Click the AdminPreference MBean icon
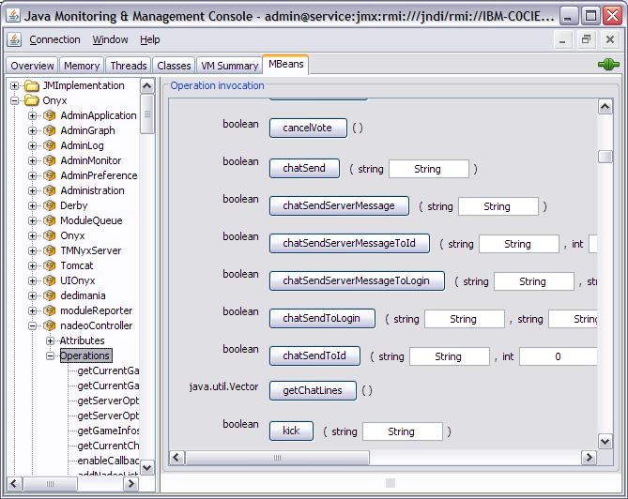 [x=49, y=175]
